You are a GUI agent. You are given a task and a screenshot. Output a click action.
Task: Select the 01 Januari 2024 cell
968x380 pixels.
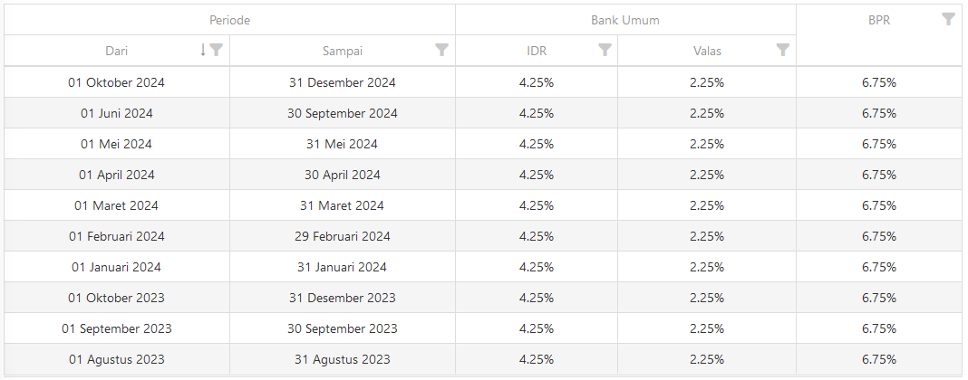pos(117,267)
